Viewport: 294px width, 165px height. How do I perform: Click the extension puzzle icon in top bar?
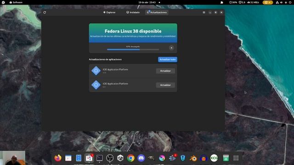(x=222, y=2)
